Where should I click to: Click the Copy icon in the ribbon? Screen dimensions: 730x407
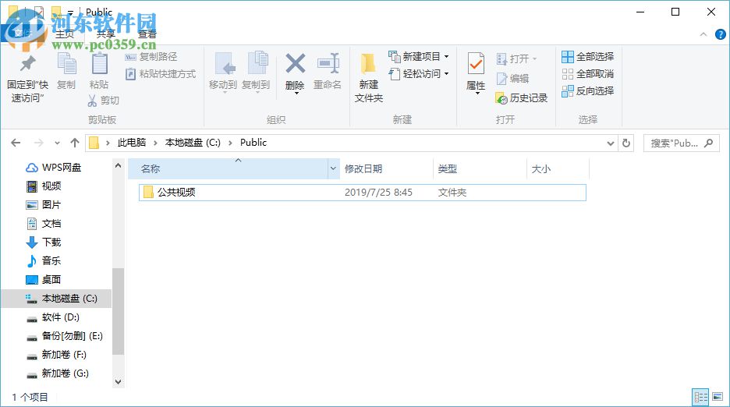[x=66, y=64]
